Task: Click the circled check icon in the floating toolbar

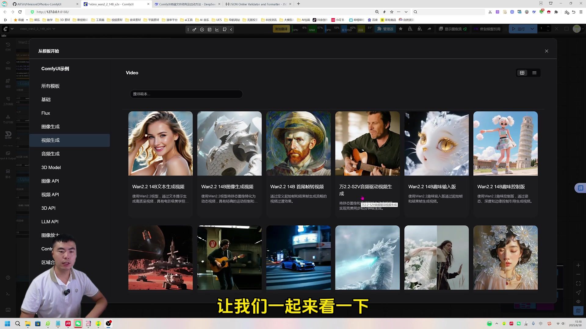Action: (x=202, y=30)
